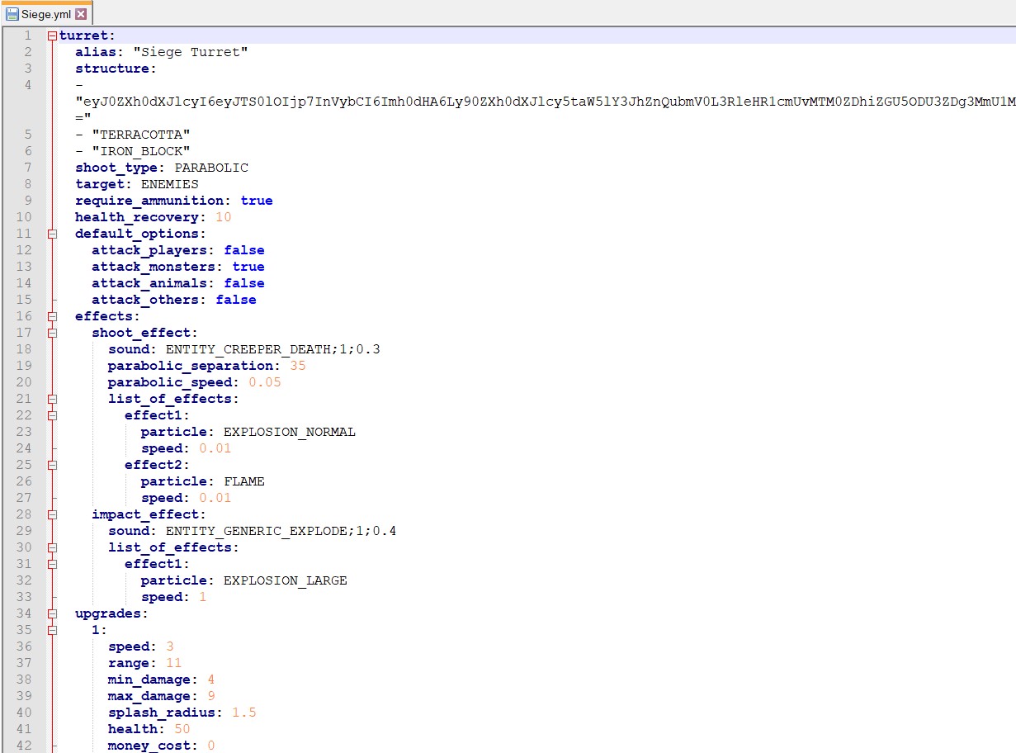Collapse the default_options block fold marker

[x=52, y=234]
